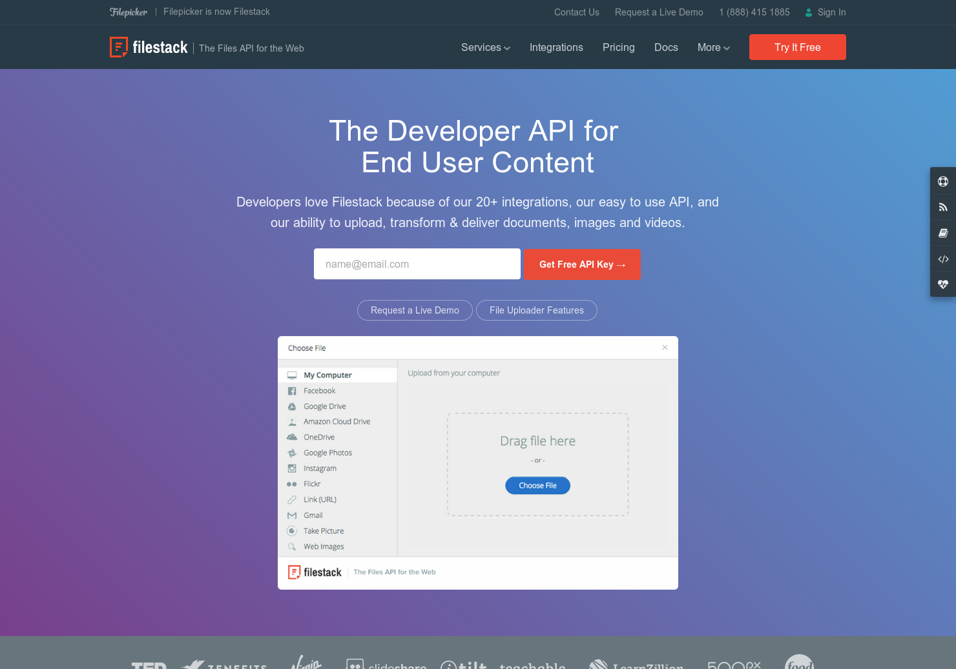Click the Get Free API Key button

[x=582, y=264]
